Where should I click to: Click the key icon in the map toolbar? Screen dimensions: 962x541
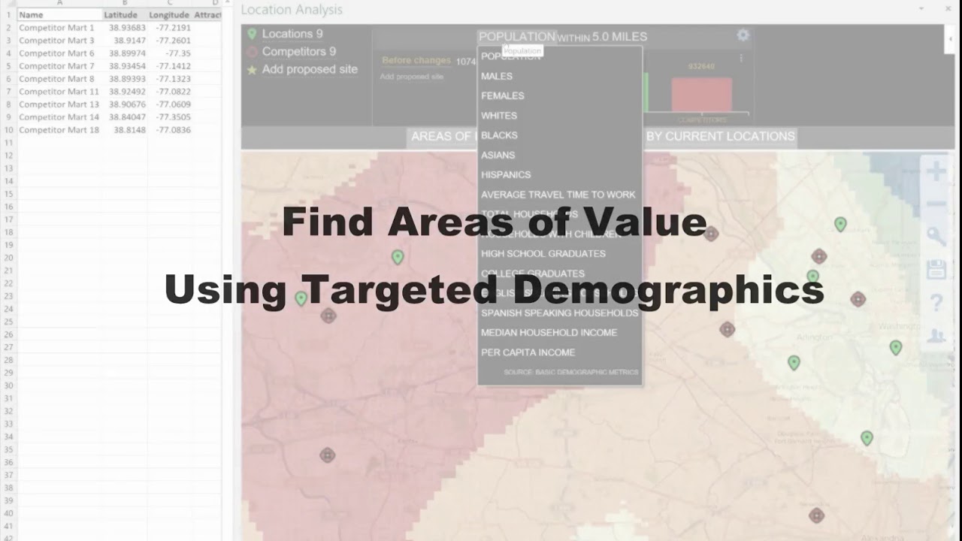point(936,237)
